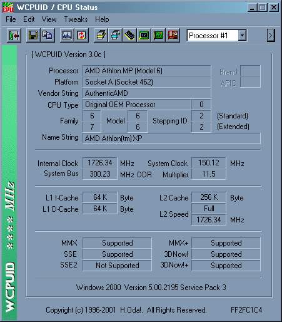
Task: Click the red refresh arrows icon
Action: point(81,36)
